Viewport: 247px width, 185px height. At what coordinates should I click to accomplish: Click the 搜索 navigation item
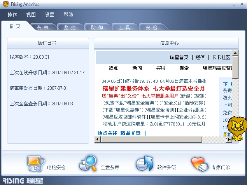tap(184, 68)
